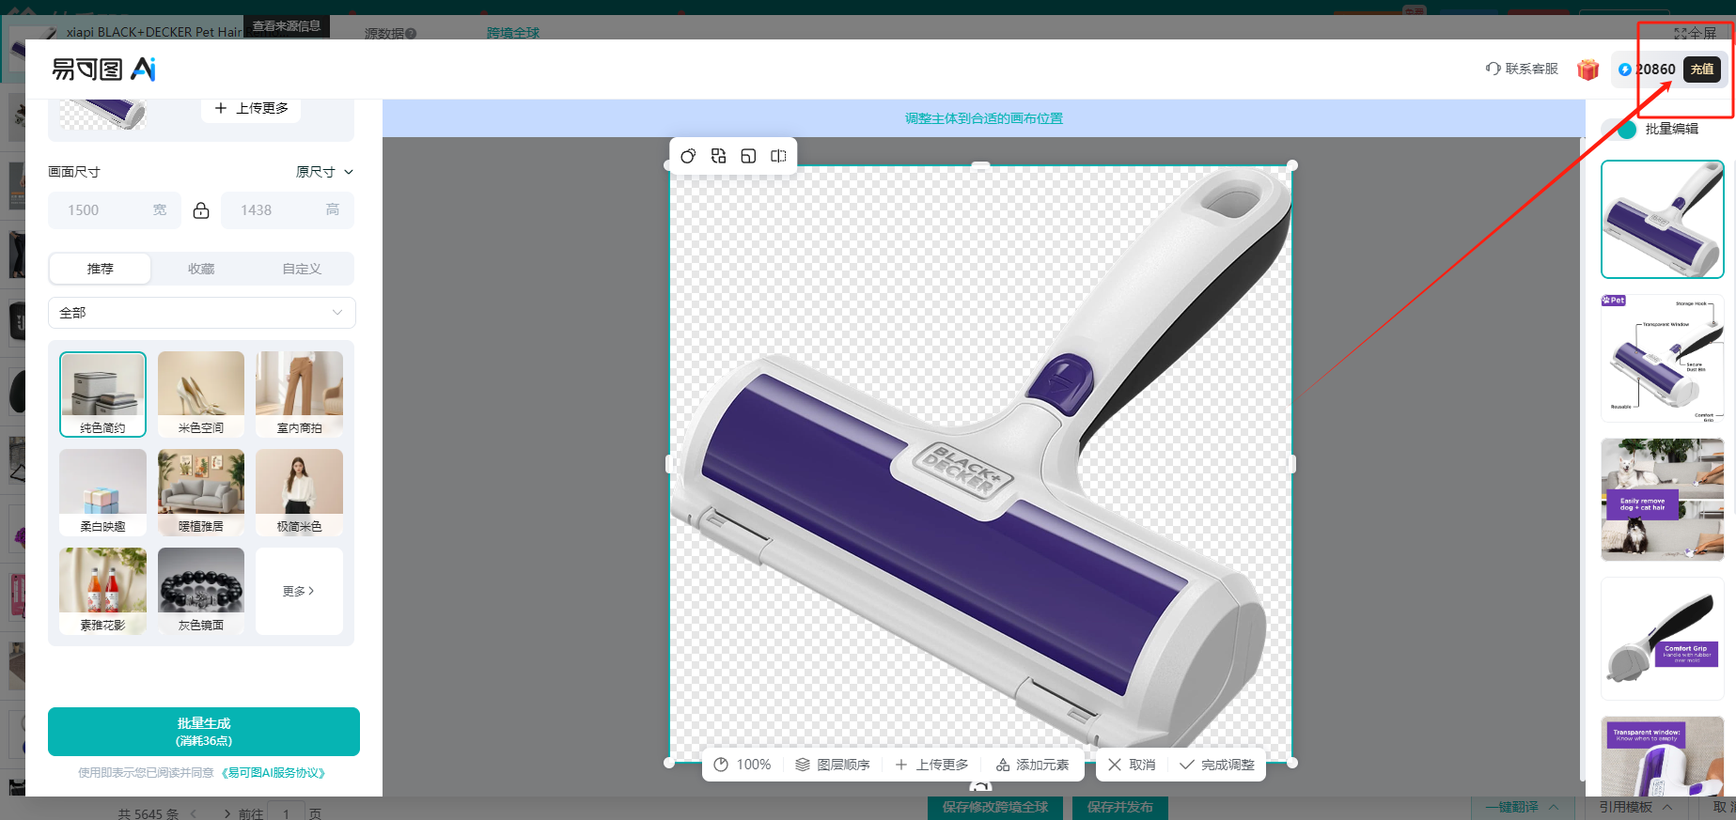Click the replace image icon above canvas
Viewport: 1736px width, 820px height.
pyautogui.click(x=718, y=156)
